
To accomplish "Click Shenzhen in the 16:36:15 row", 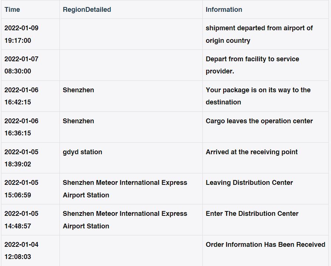I will (78, 121).
